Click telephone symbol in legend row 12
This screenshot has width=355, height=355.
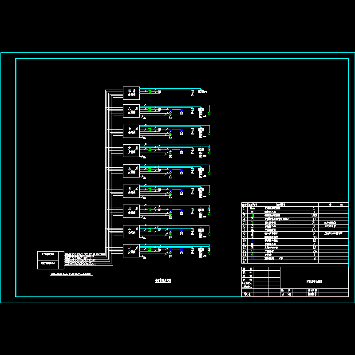click(252, 248)
